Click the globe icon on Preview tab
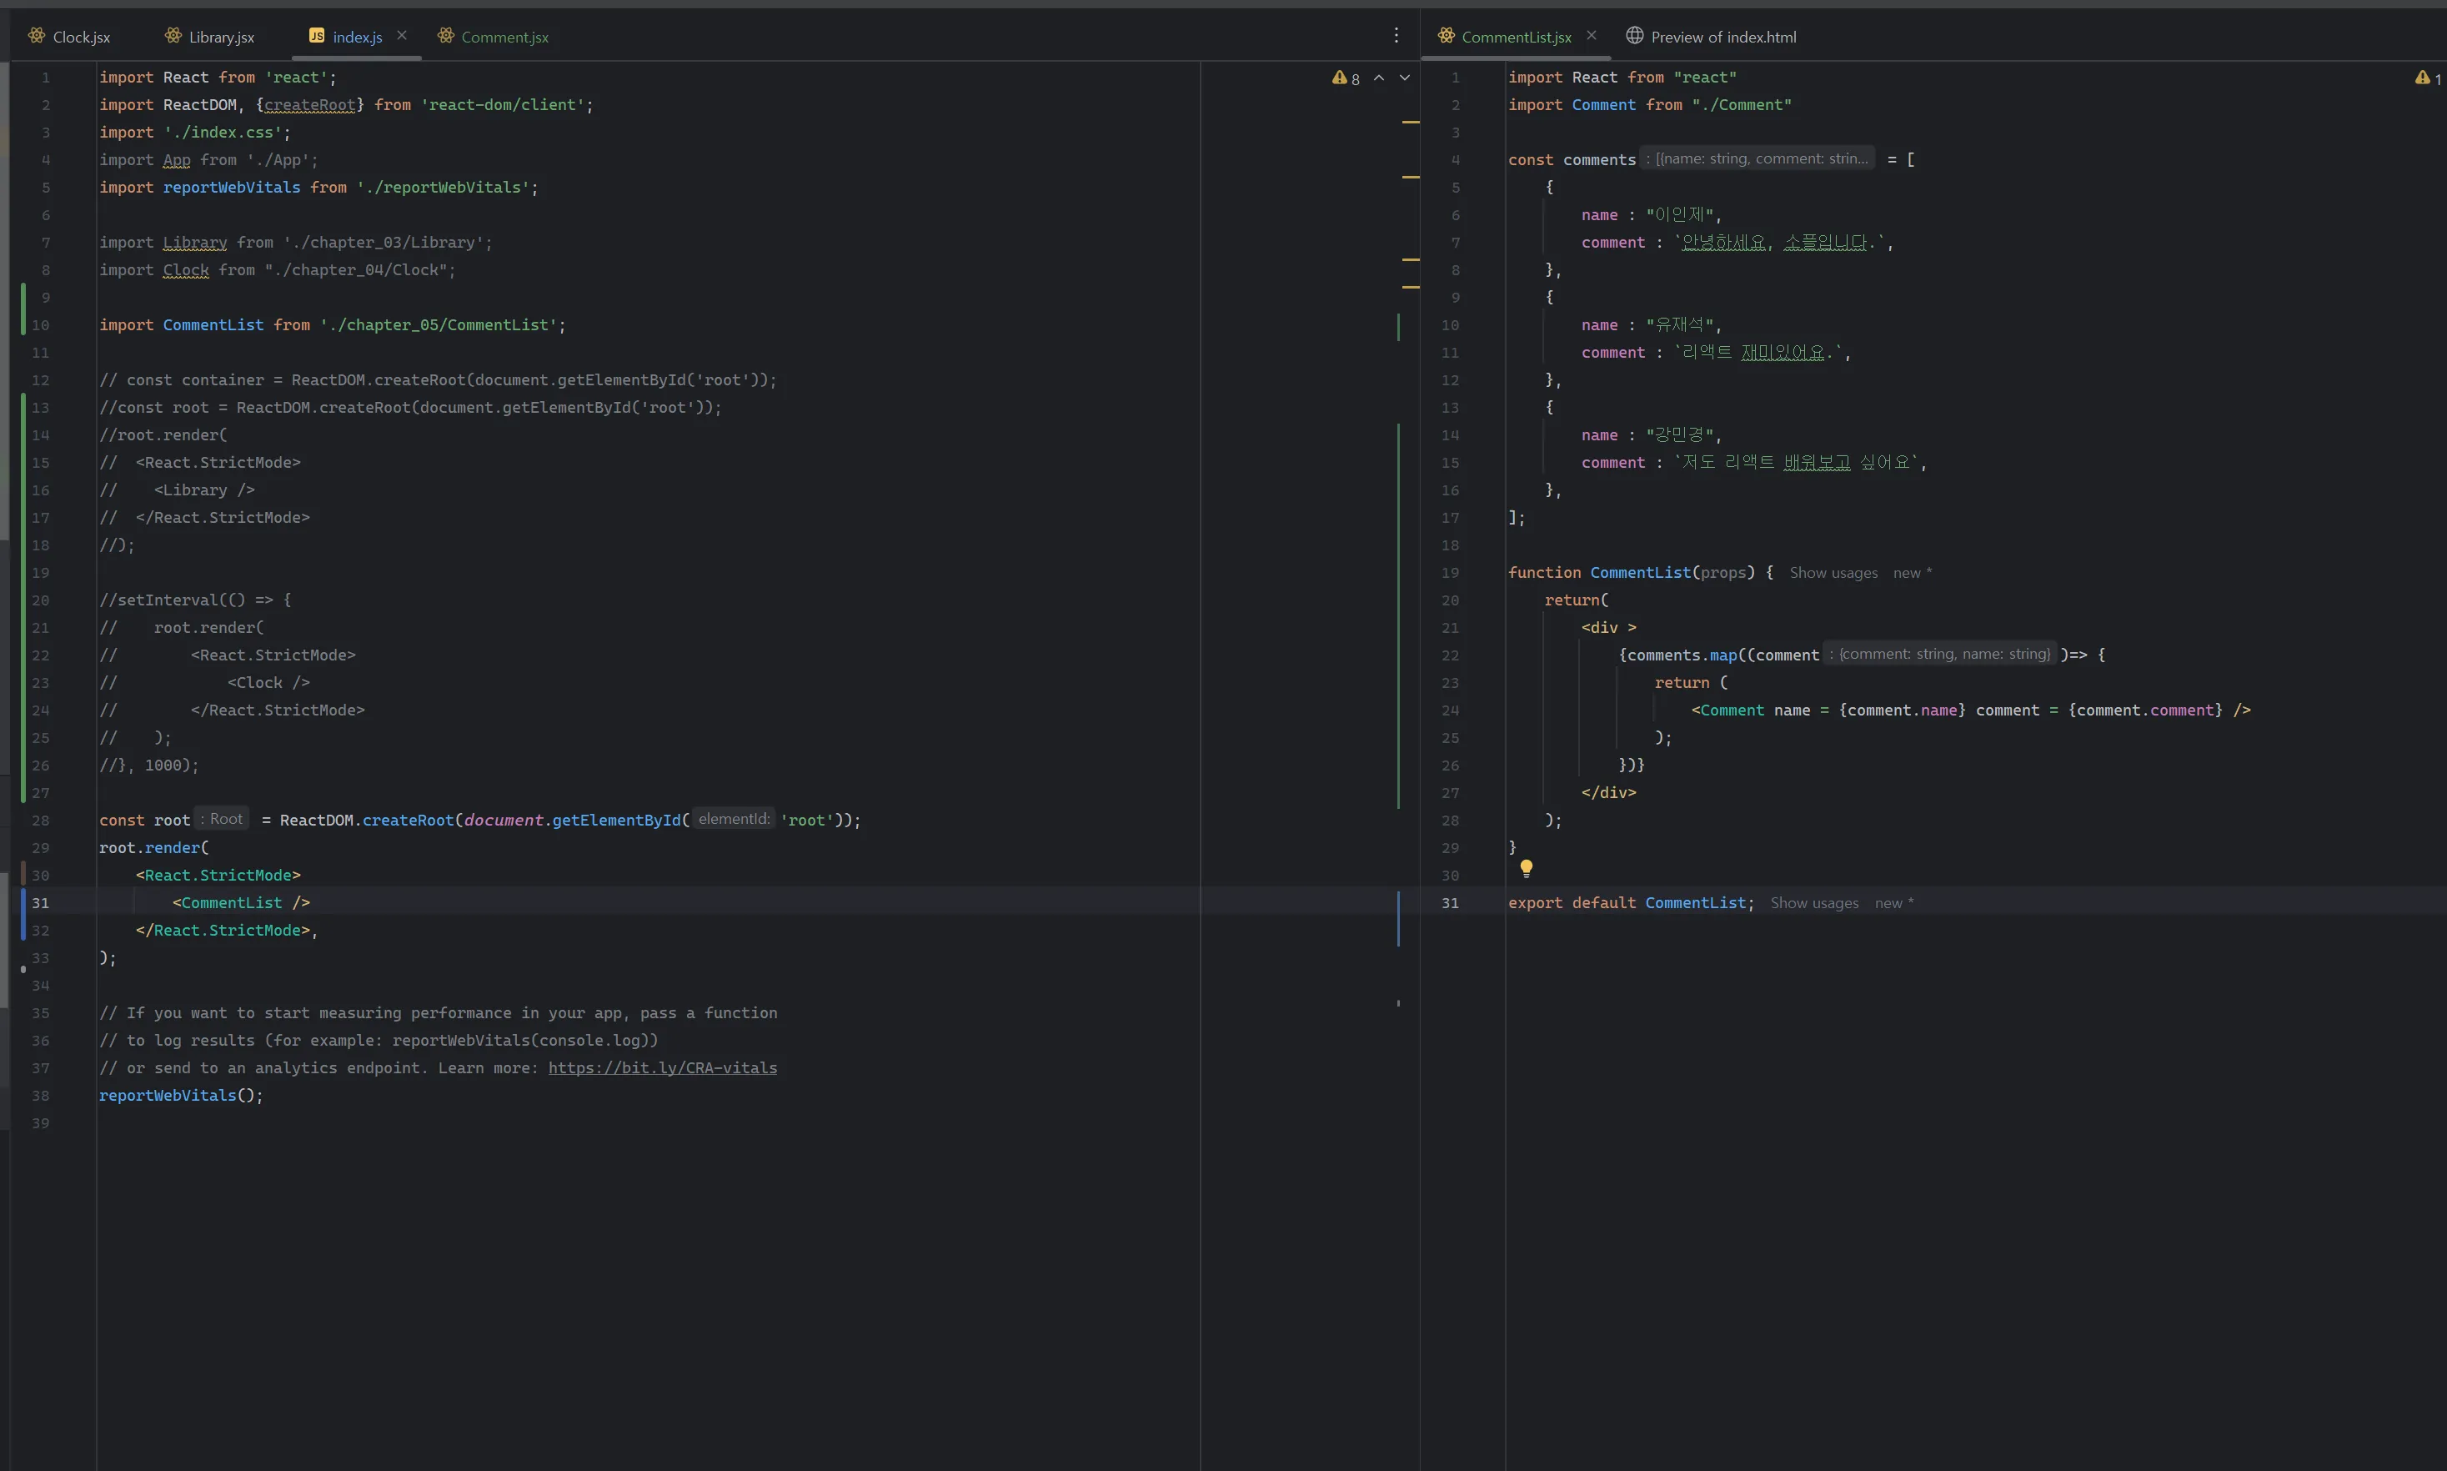 1634,36
